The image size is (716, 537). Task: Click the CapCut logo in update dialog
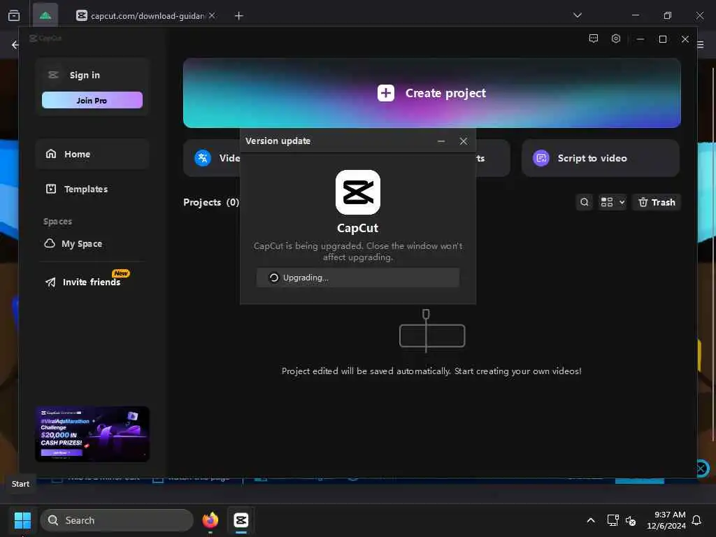pos(357,192)
